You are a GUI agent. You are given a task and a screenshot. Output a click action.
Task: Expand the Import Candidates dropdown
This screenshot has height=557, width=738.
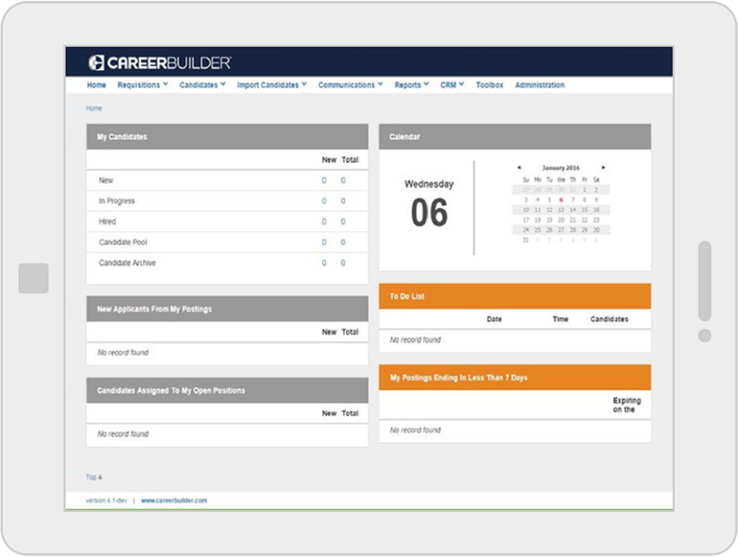coord(269,85)
